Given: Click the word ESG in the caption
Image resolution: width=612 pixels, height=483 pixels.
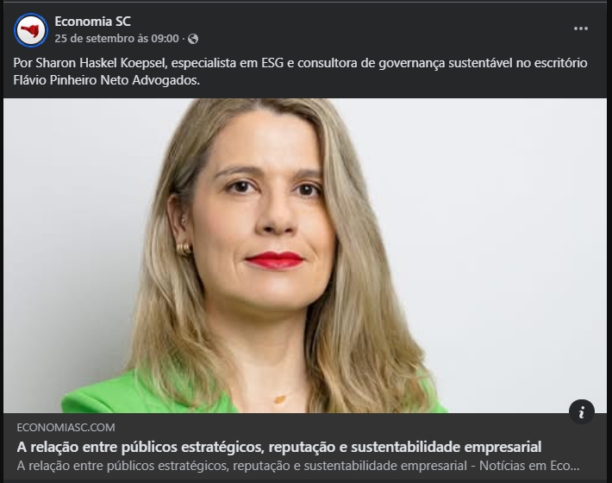Looking at the screenshot, I should pyautogui.click(x=272, y=63).
